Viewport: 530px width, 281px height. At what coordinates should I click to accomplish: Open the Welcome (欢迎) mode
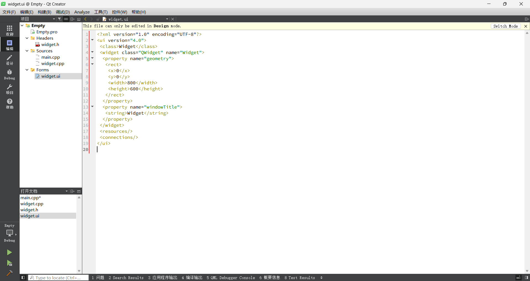coord(10,30)
